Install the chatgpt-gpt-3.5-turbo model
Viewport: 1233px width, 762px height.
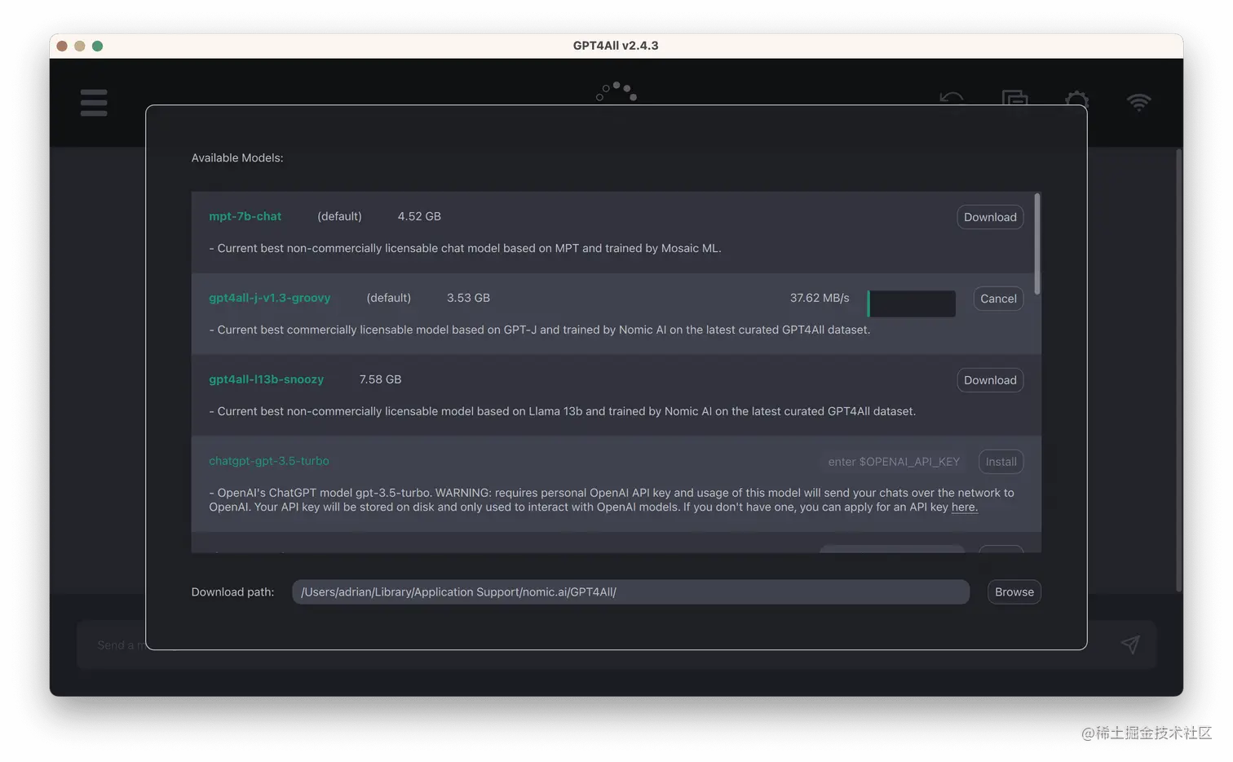(x=1001, y=462)
